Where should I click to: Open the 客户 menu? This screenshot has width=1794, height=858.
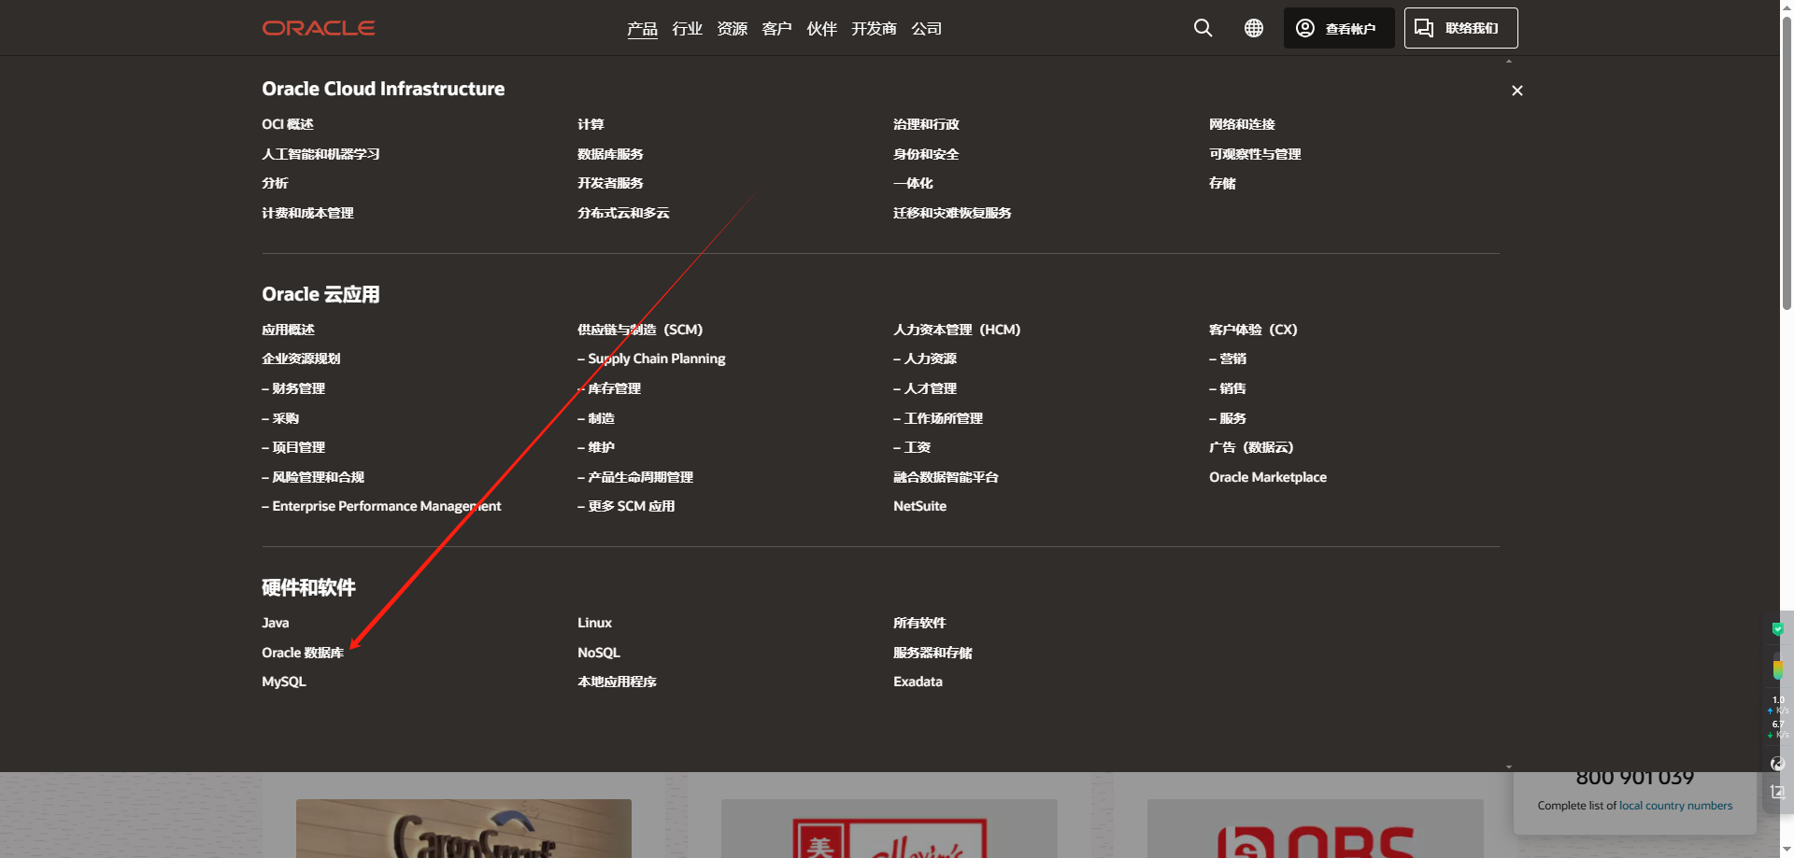[776, 29]
